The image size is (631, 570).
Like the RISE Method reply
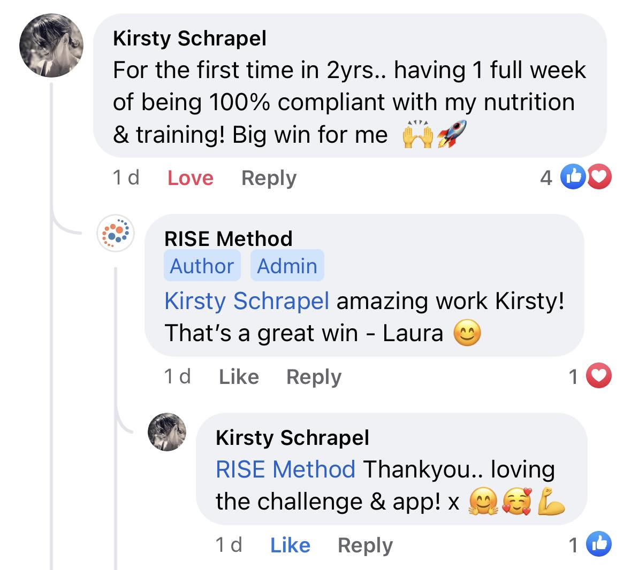(239, 377)
